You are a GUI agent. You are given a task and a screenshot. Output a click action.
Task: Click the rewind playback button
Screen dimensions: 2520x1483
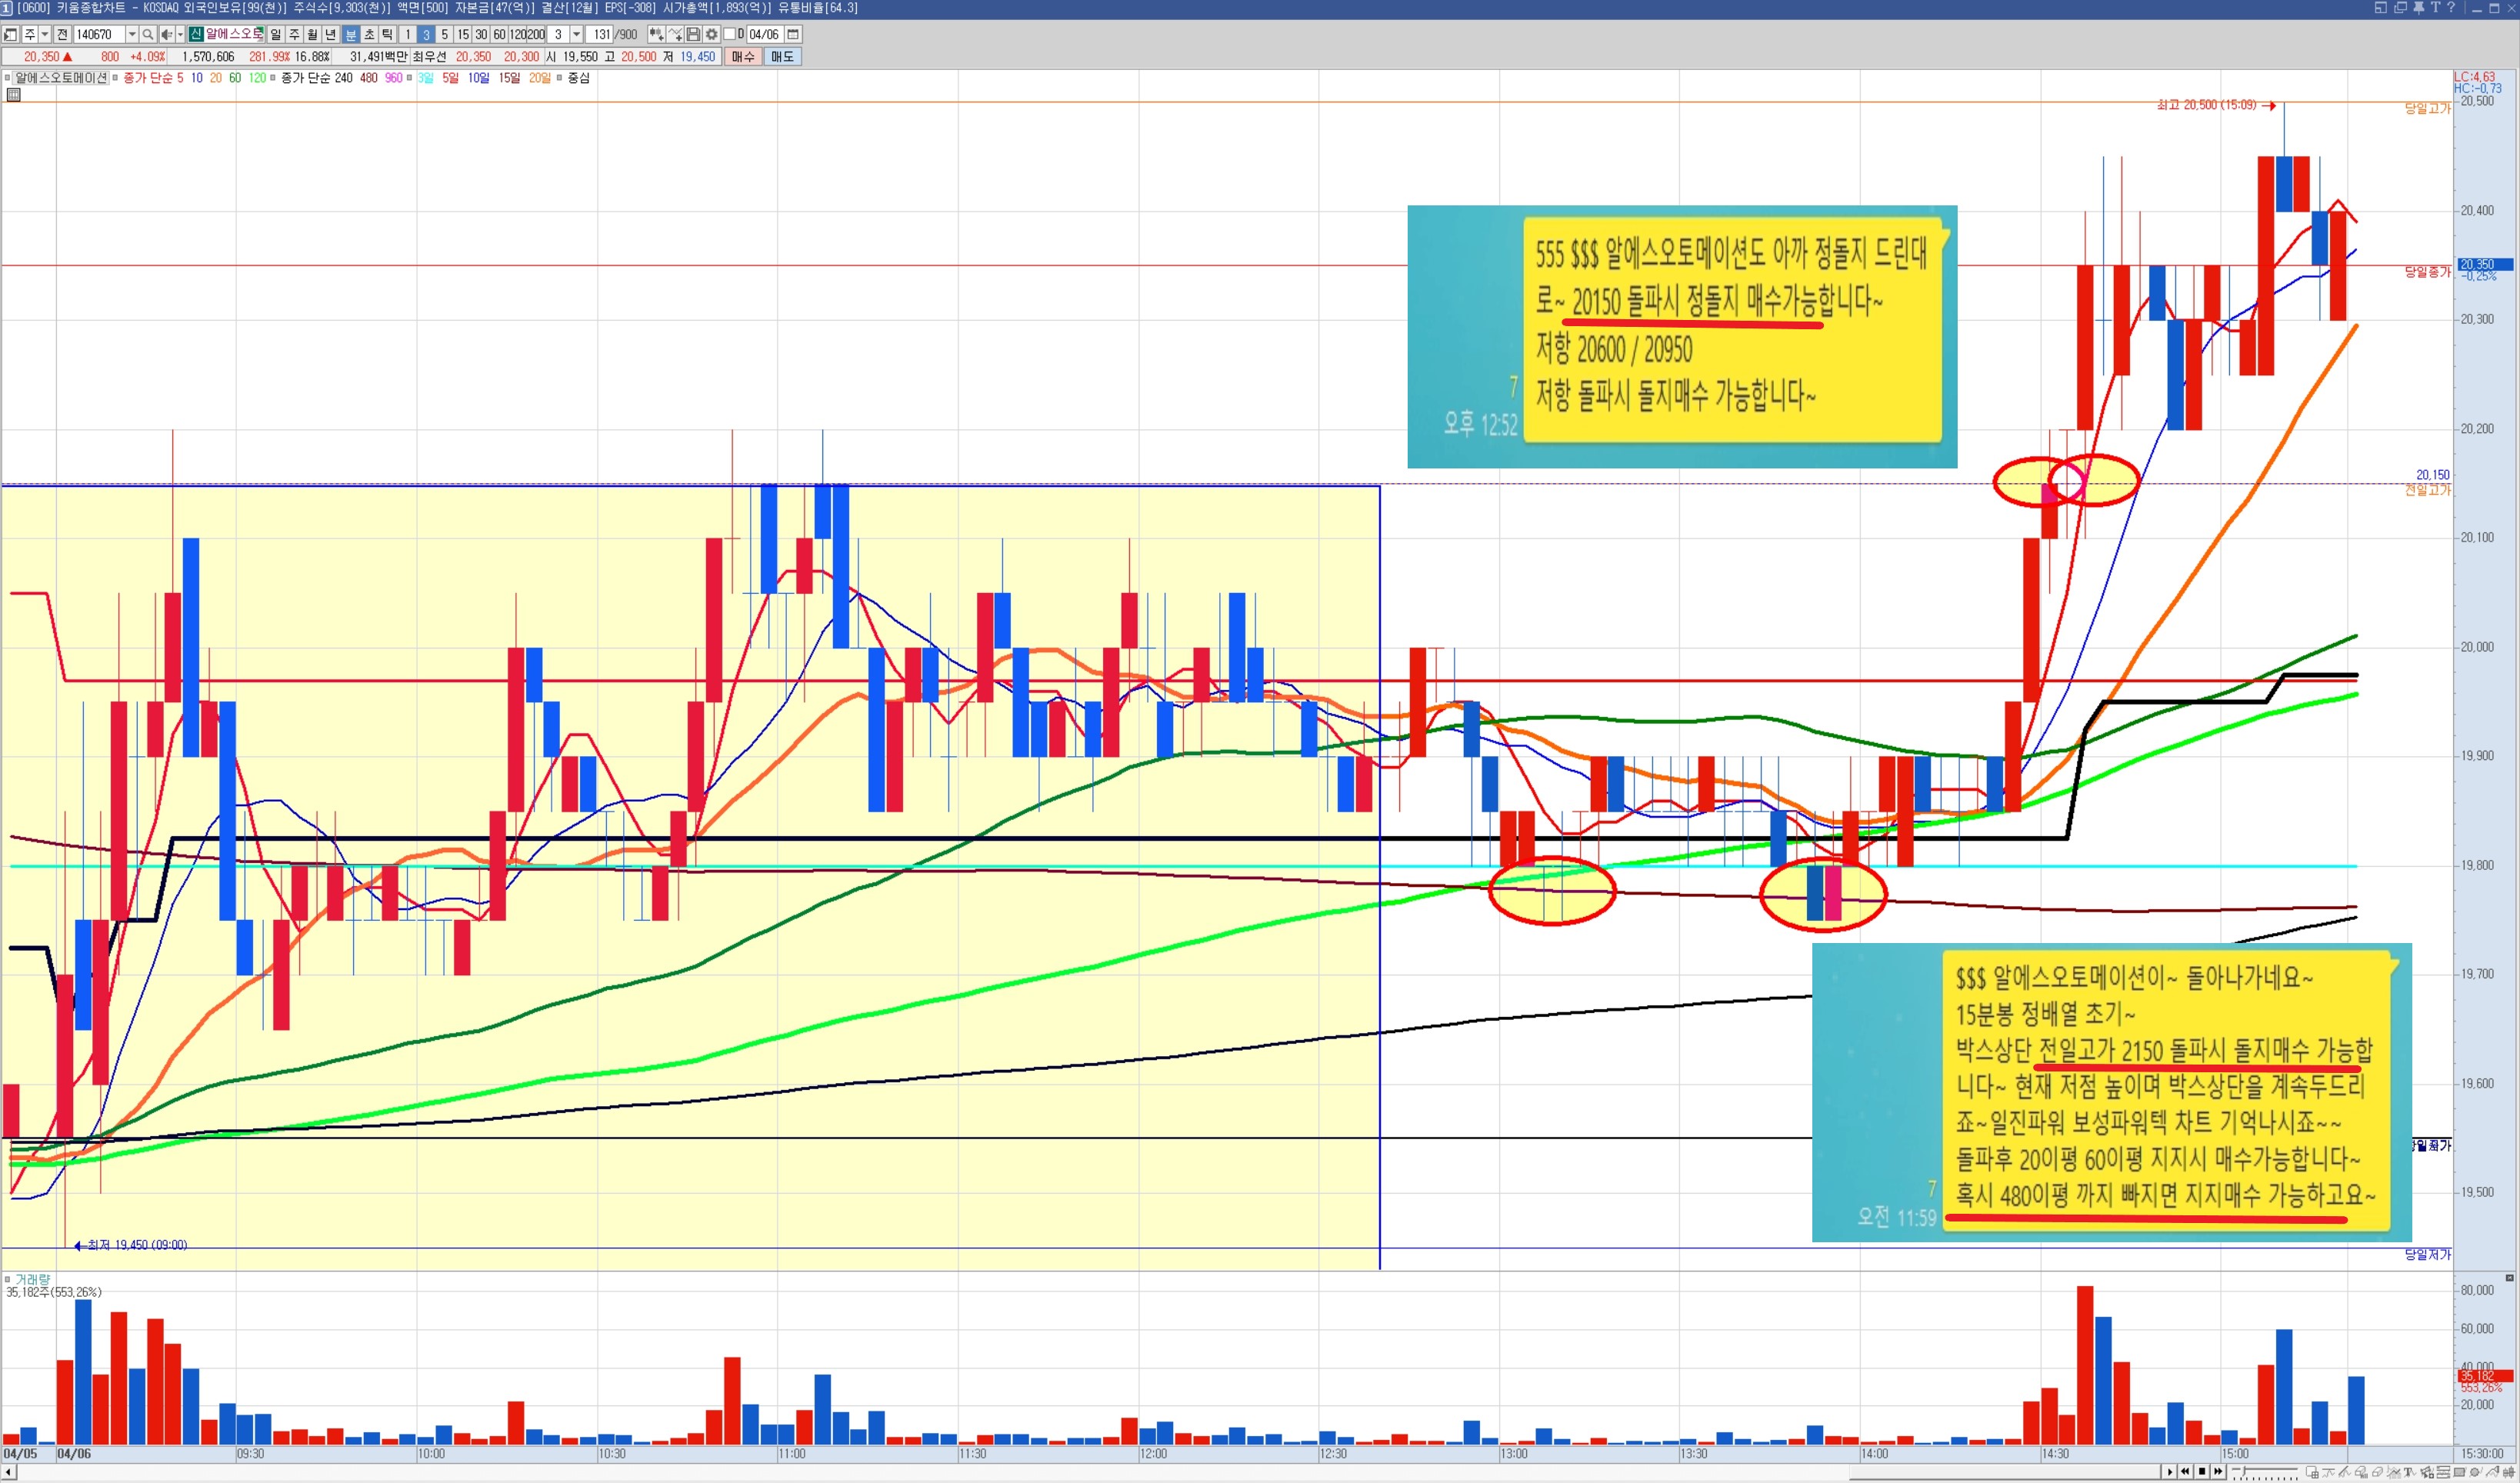click(2185, 1472)
